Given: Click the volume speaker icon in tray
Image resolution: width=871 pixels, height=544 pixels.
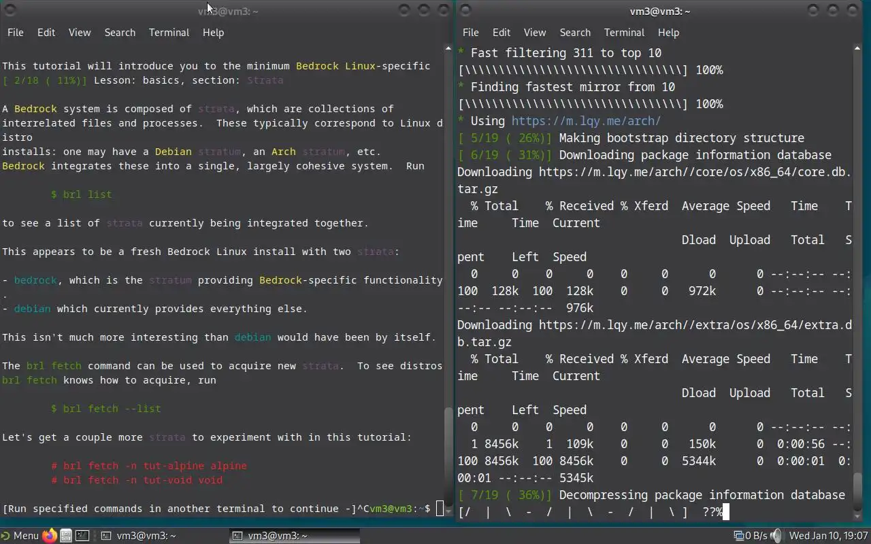Looking at the screenshot, I should [x=776, y=535].
